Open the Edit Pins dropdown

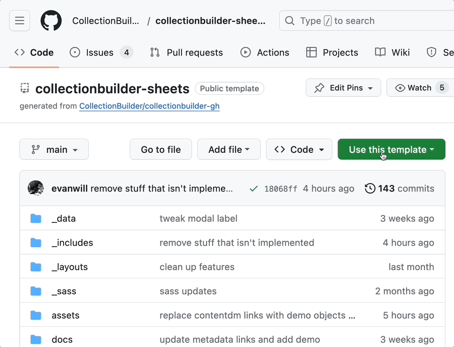(x=344, y=88)
